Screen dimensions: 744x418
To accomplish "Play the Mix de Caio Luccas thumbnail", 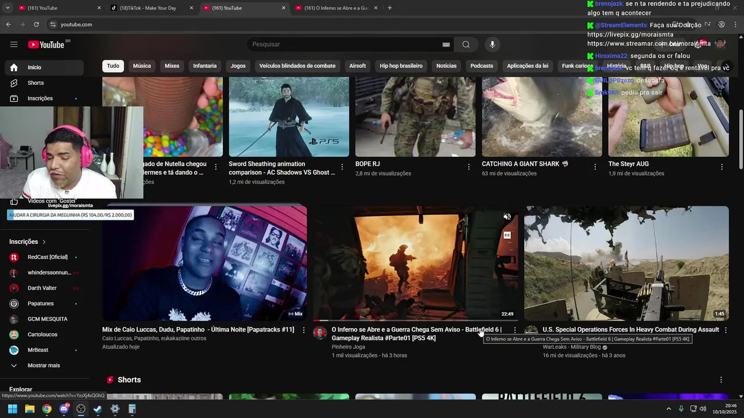I will point(205,263).
